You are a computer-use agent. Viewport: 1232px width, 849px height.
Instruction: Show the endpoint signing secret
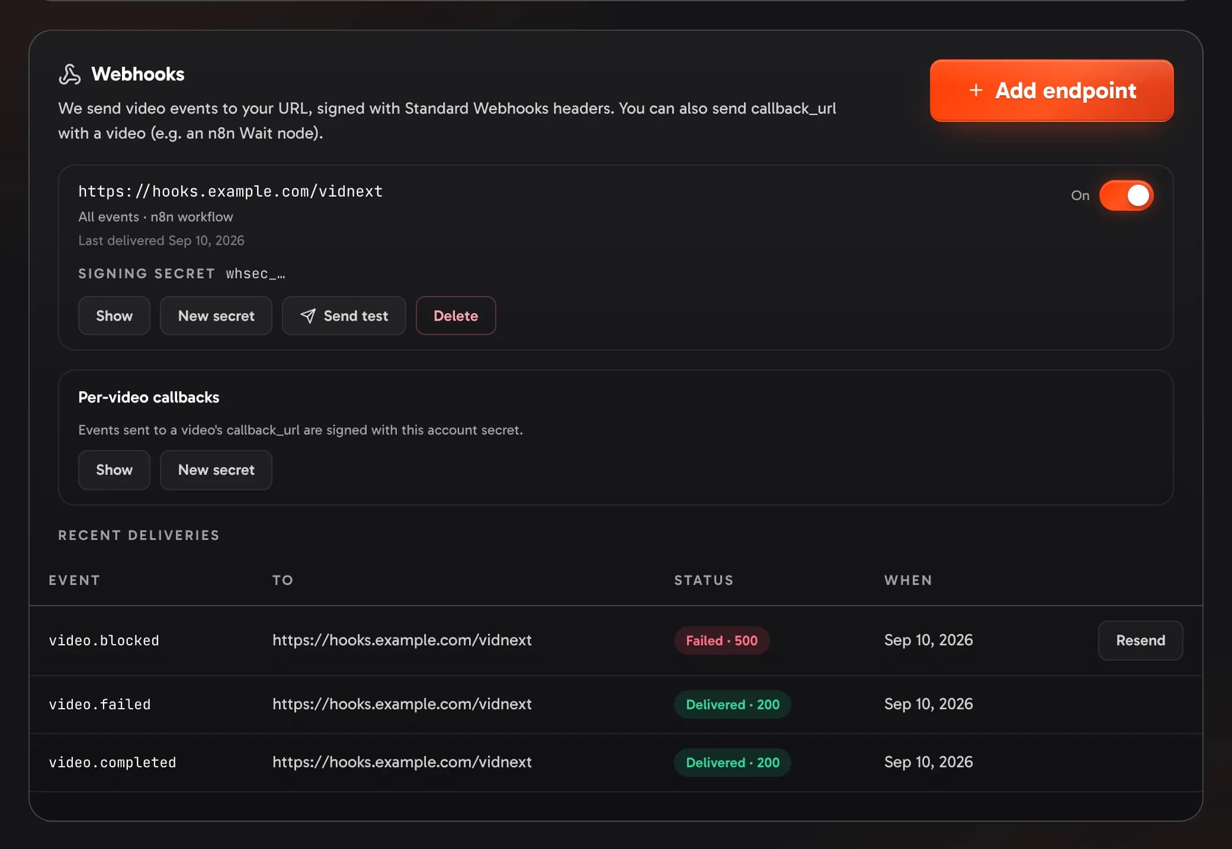pyautogui.click(x=114, y=316)
